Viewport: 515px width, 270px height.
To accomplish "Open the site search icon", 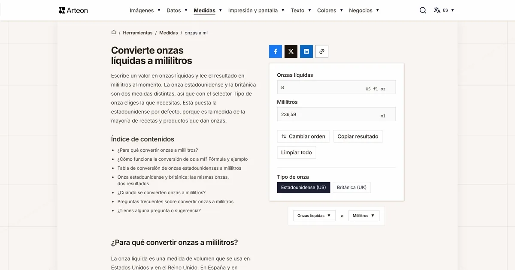I will (423, 10).
